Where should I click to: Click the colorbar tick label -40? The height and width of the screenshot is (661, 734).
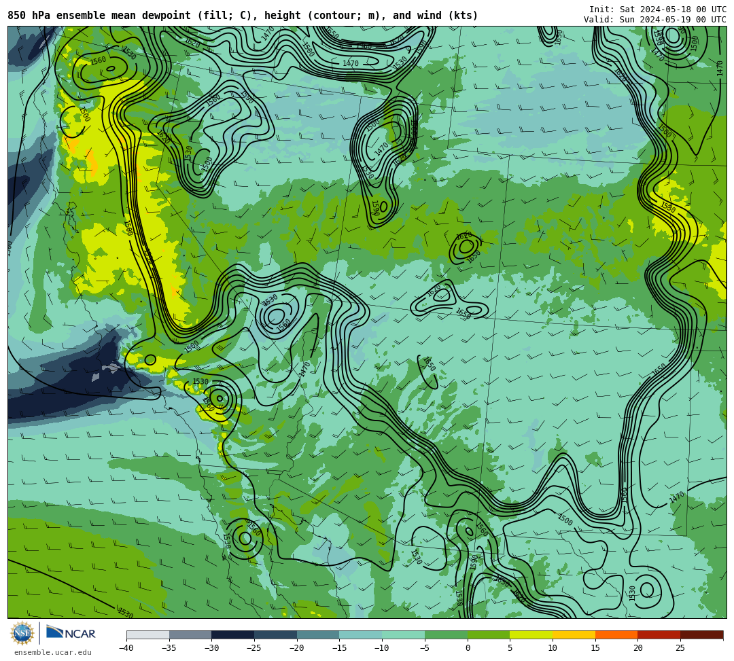pos(126,648)
